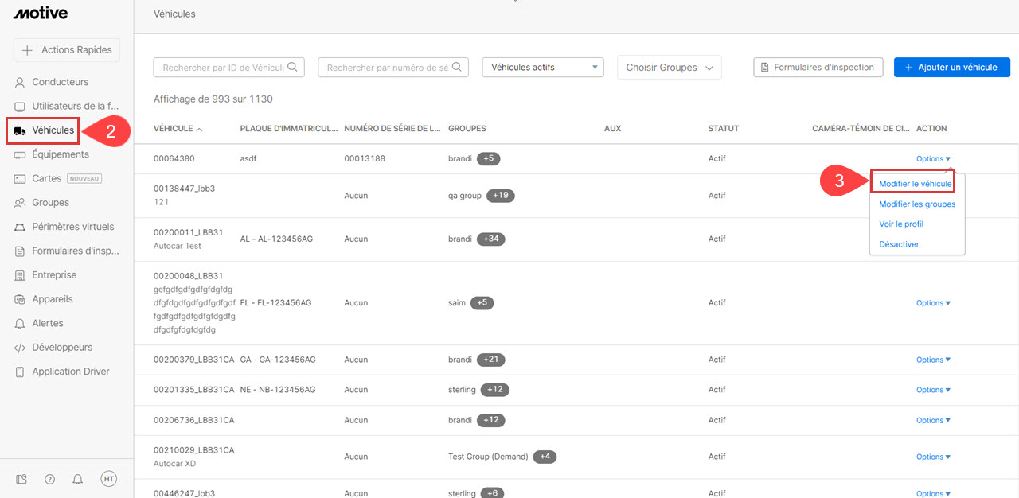This screenshot has height=498, width=1019.
Task: Select Modifier le véhicule from menu
Action: pos(915,184)
